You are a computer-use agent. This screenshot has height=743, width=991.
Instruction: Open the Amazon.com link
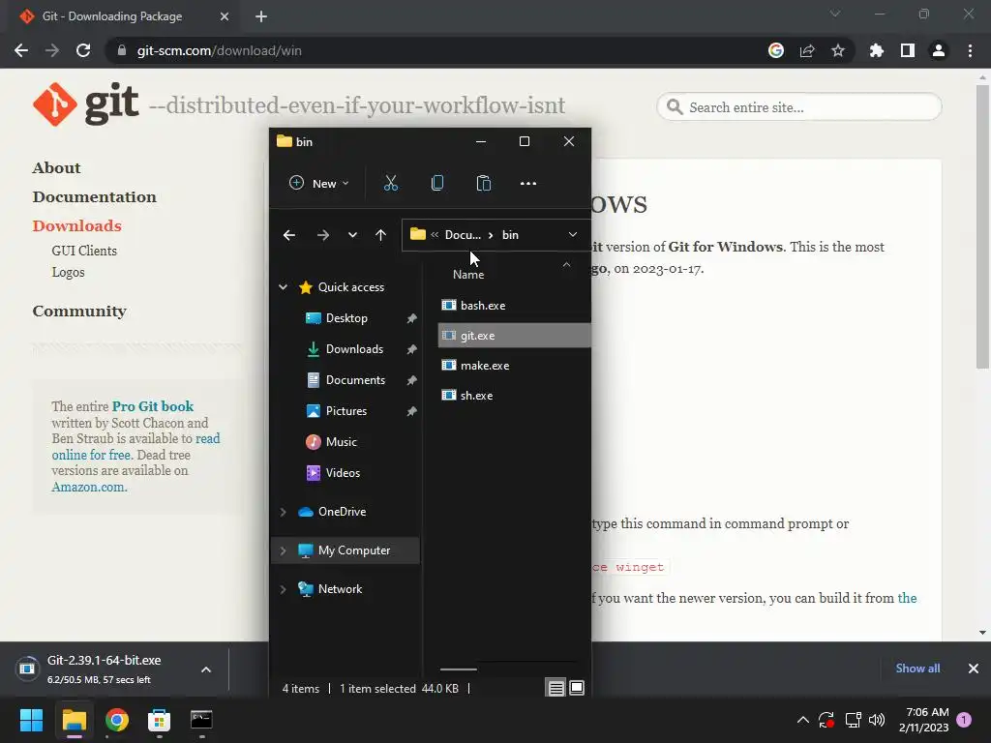pyautogui.click(x=89, y=488)
